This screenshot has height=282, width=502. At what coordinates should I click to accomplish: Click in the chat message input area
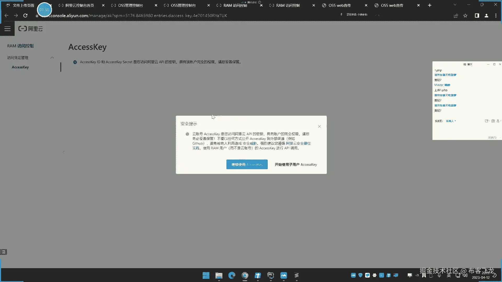[463, 129]
